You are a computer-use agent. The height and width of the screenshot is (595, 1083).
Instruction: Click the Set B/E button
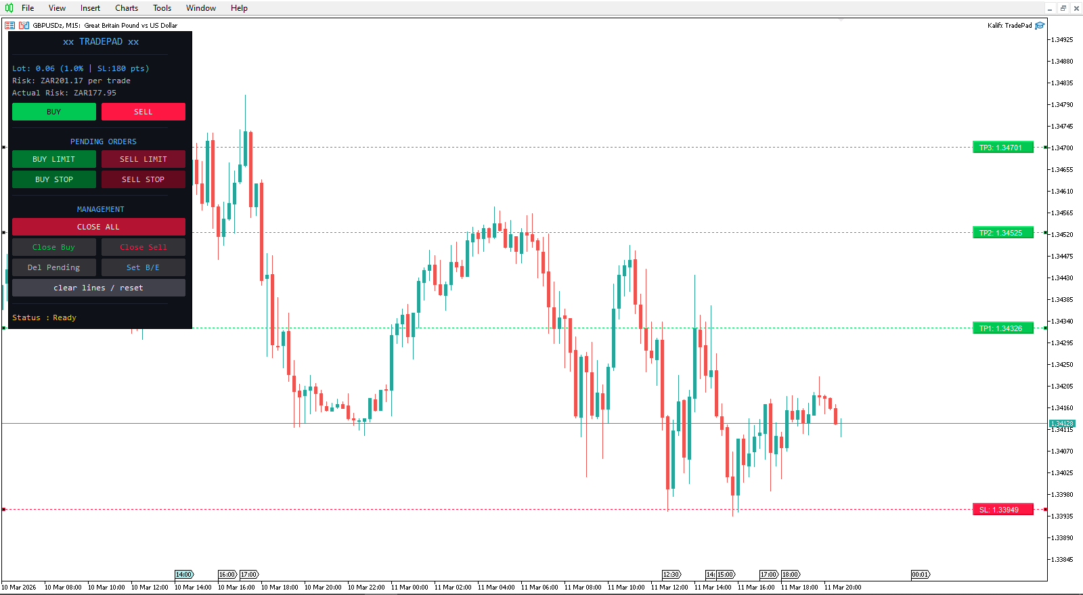(x=143, y=267)
